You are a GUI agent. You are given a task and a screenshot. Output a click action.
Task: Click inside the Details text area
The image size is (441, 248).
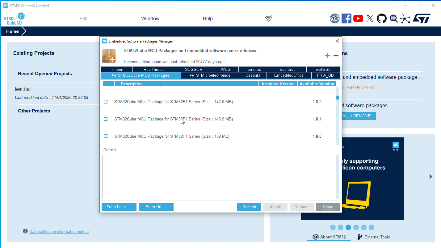[219, 177]
